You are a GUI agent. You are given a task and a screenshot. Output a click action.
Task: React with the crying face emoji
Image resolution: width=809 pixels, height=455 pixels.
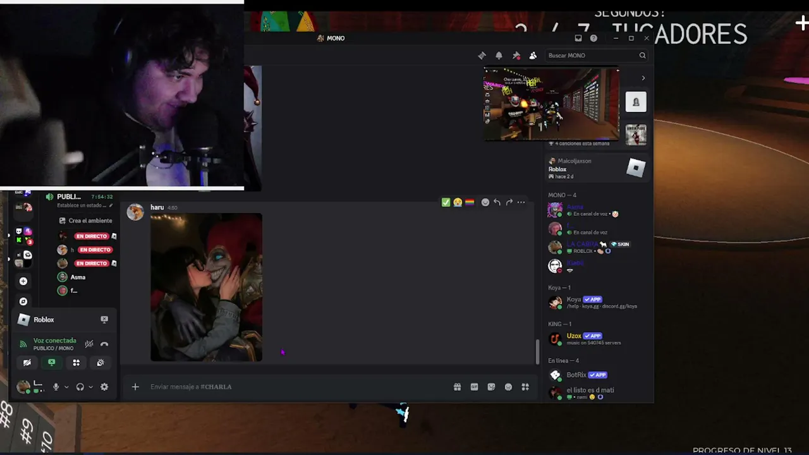pos(457,202)
